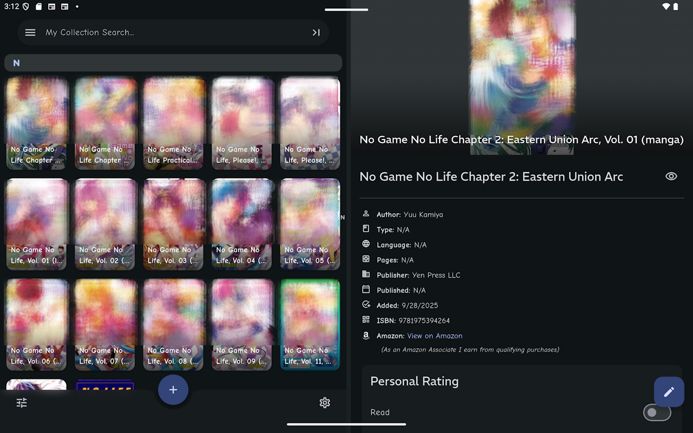Screen dimensions: 693x433
Task: Toggle read status using the bottom right switch
Action: (657, 412)
